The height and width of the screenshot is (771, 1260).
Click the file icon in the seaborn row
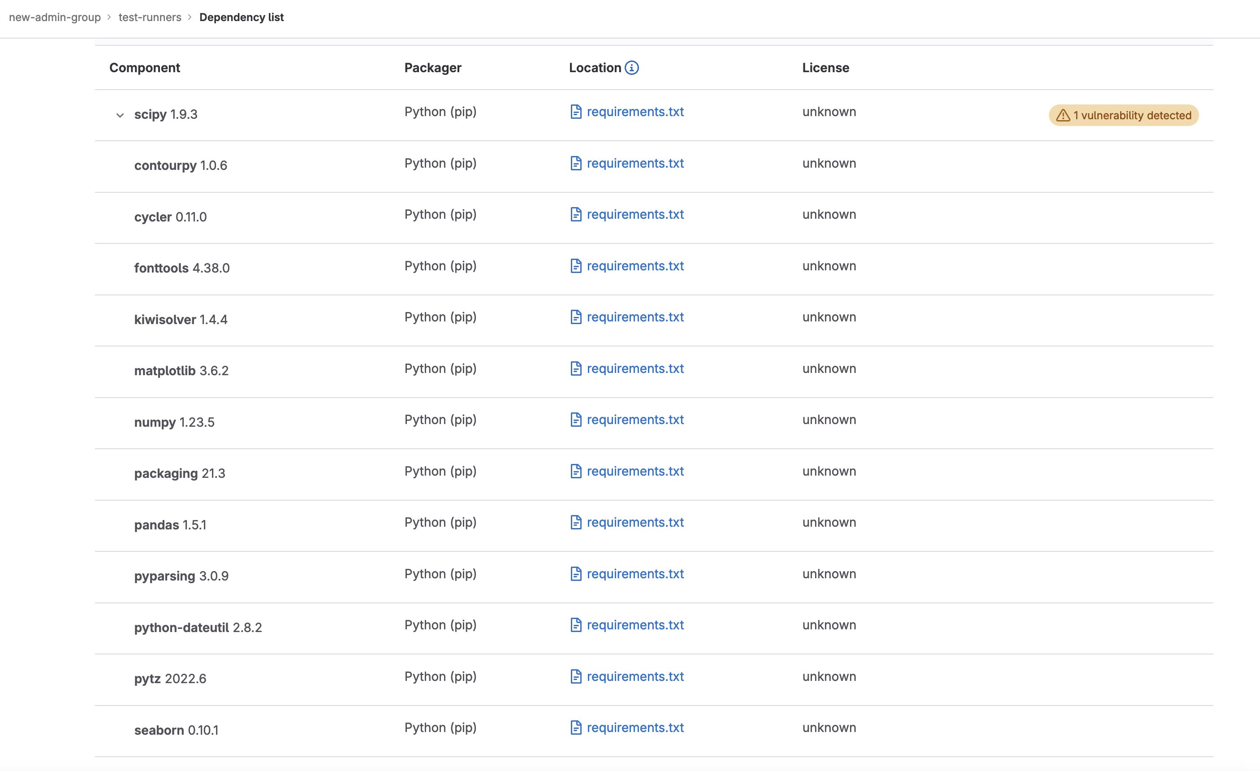click(576, 728)
